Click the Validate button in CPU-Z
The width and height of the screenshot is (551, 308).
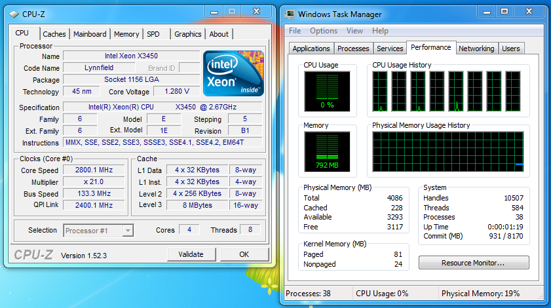point(191,254)
